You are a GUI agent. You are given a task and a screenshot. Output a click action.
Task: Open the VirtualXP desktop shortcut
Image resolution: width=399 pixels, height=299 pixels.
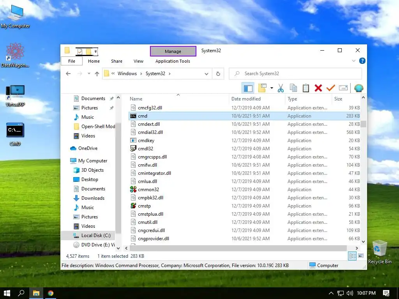[x=15, y=96]
